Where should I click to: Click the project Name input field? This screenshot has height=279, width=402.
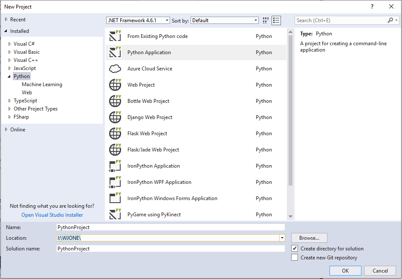coord(171,227)
